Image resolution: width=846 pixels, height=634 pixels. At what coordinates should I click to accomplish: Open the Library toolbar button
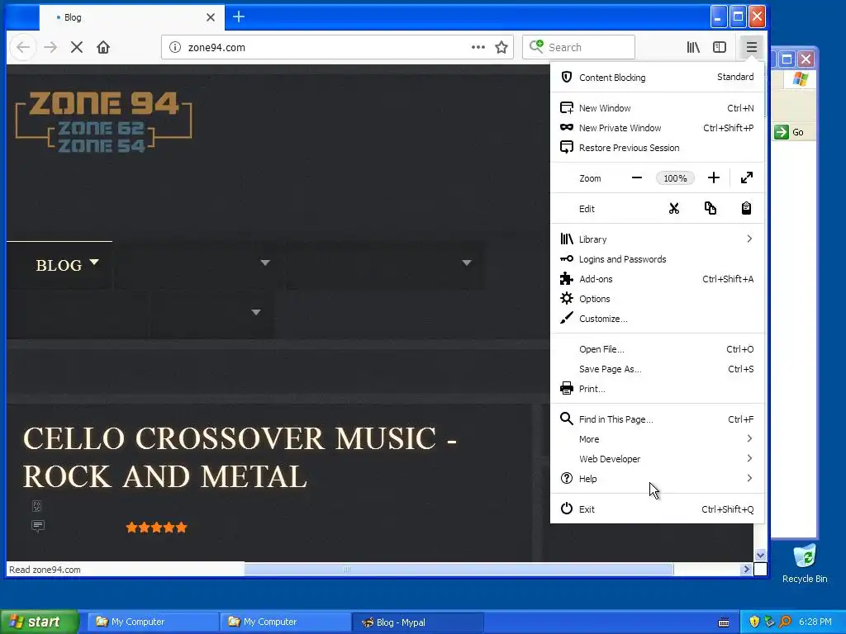[693, 47]
